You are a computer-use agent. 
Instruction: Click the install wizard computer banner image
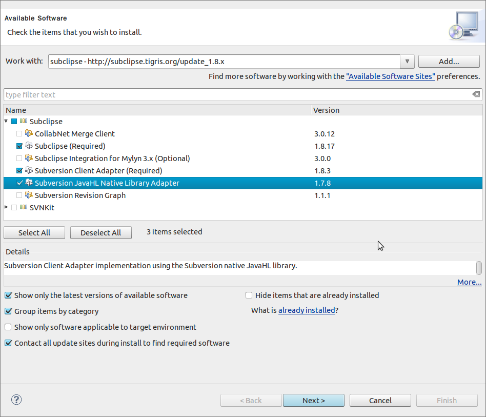point(464,26)
